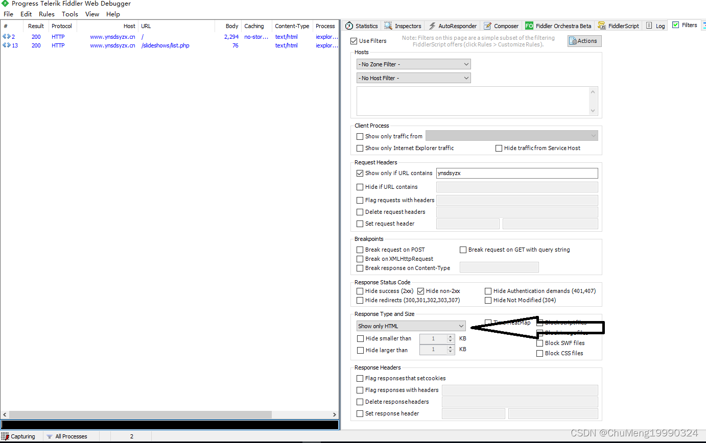Click the Filters tab green check icon
This screenshot has width=706, height=443.
(x=676, y=25)
